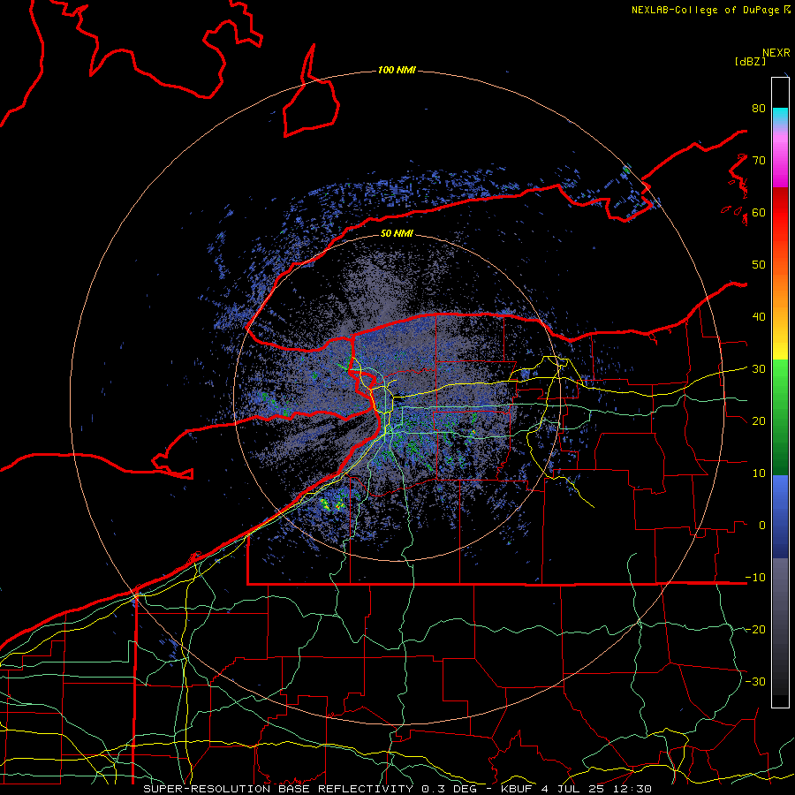Click the NEXR label above the color scale
Image resolution: width=795 pixels, height=795 pixels.
(x=776, y=53)
